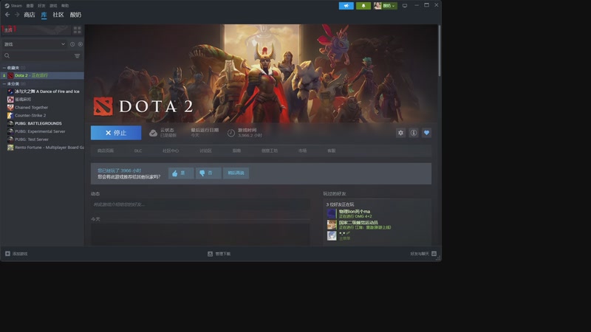Open the 创意工坊 link
Image resolution: width=591 pixels, height=332 pixels.
tap(270, 151)
